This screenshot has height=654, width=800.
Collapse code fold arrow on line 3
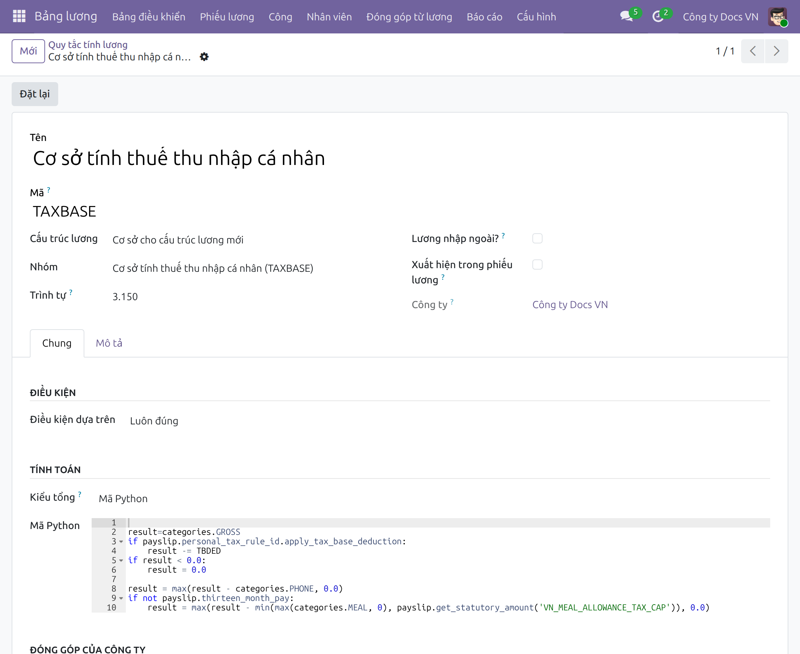tap(121, 541)
